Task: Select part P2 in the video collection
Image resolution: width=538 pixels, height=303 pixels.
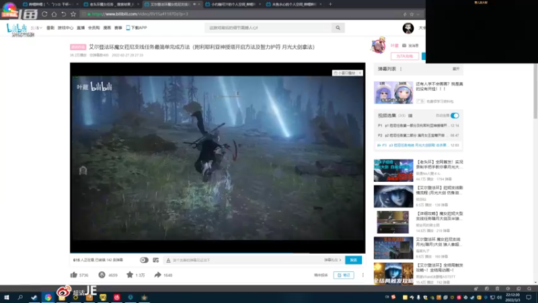Action: pyautogui.click(x=418, y=135)
